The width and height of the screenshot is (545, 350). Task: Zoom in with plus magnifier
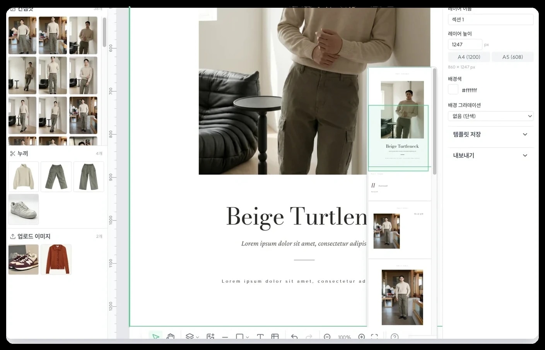tap(362, 337)
